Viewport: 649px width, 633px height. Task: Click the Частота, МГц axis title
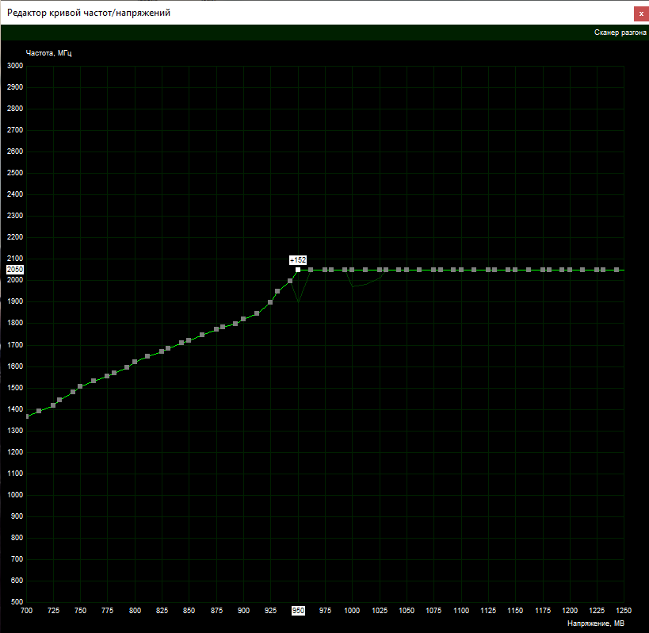point(49,53)
